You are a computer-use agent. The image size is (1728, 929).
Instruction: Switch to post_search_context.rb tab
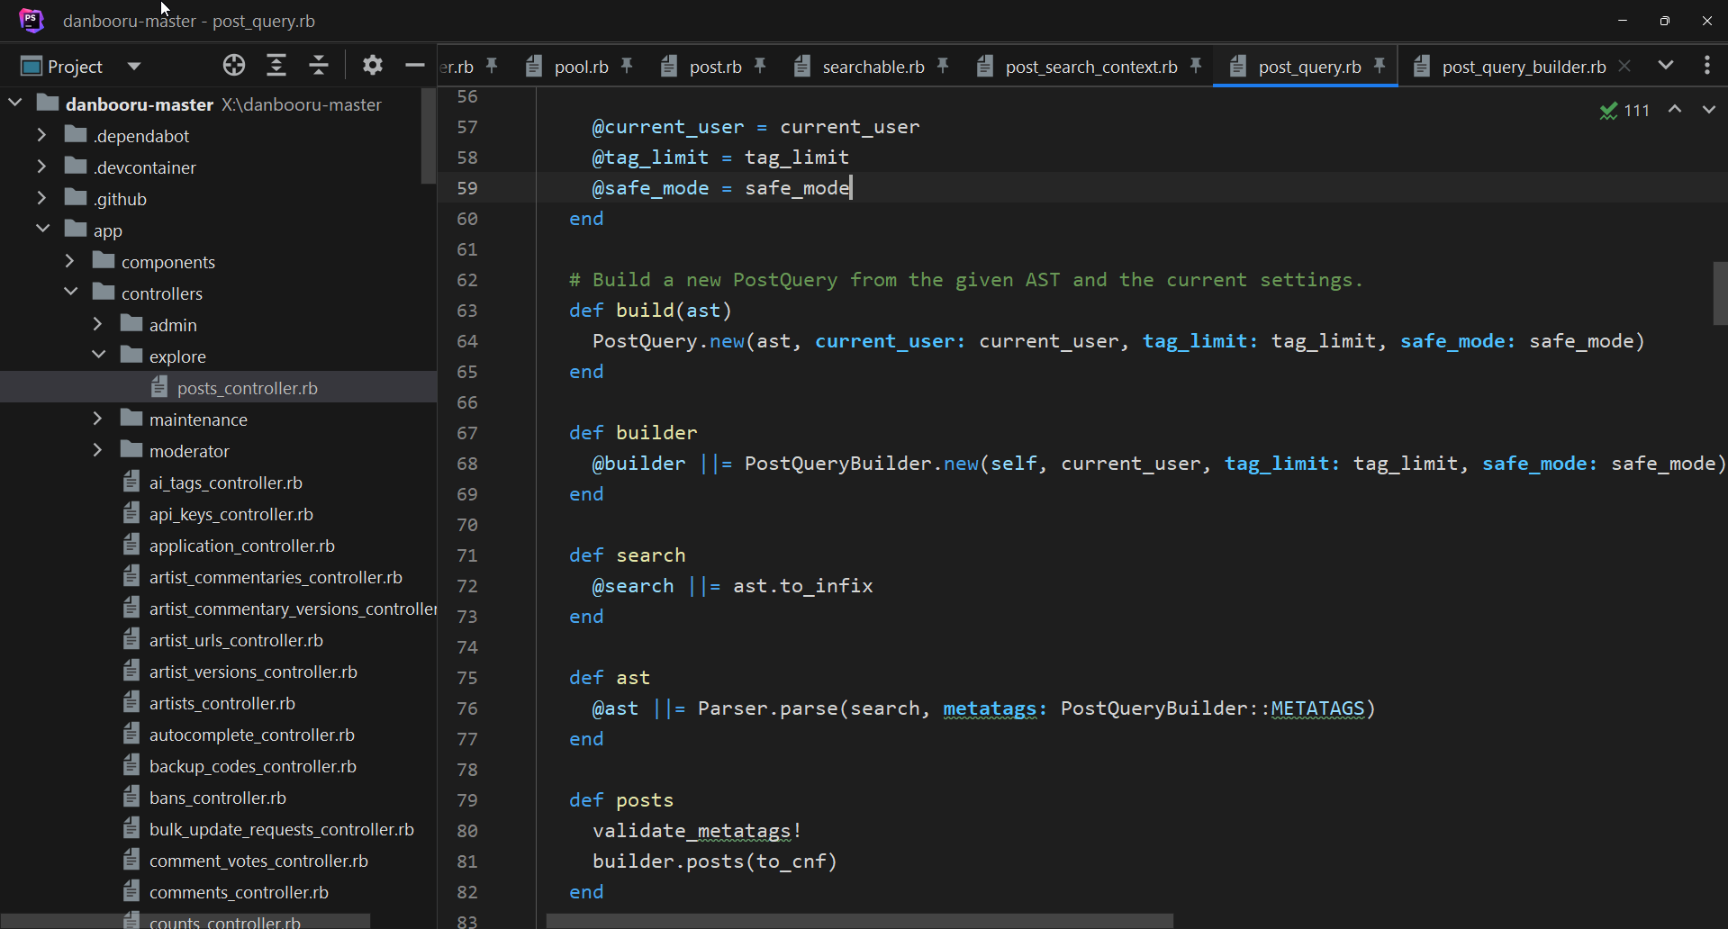1090,67
